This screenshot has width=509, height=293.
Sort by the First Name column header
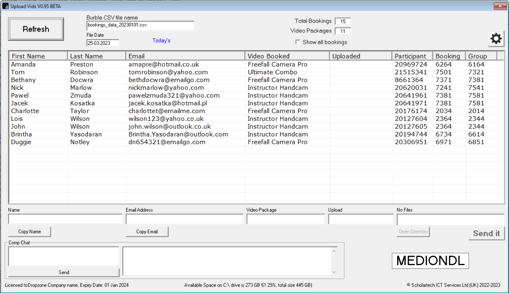(38, 56)
